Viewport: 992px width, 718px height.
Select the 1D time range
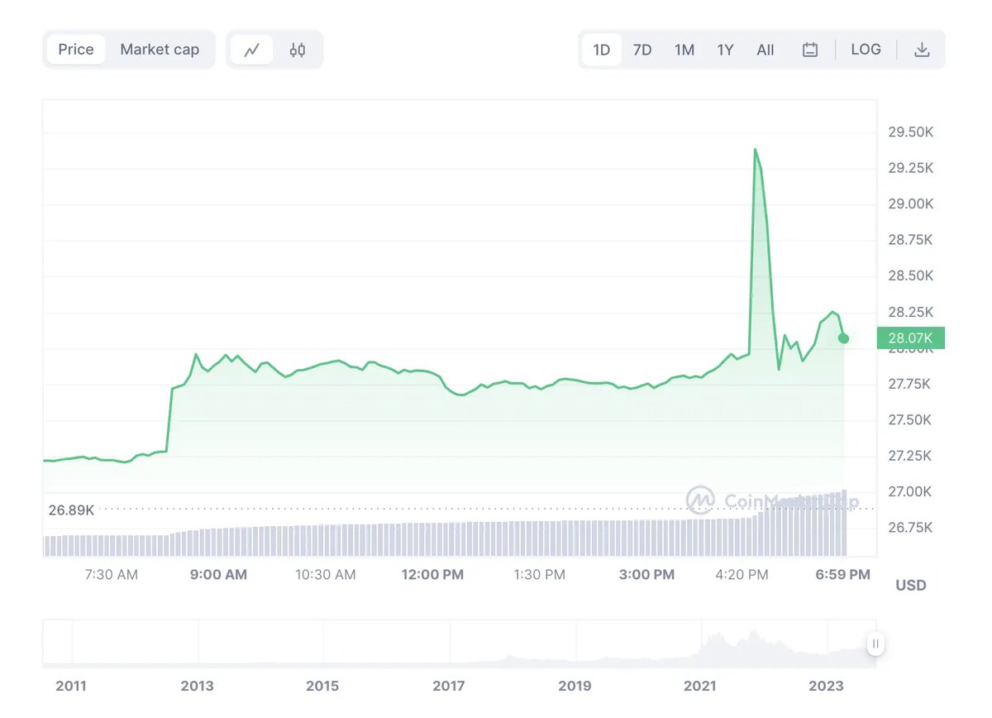[x=601, y=50]
